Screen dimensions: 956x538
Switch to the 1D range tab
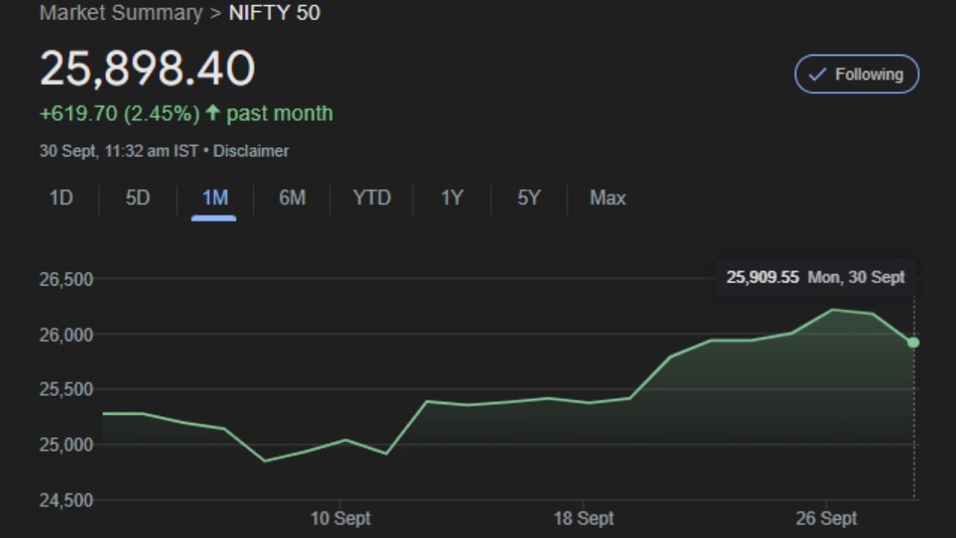point(60,198)
